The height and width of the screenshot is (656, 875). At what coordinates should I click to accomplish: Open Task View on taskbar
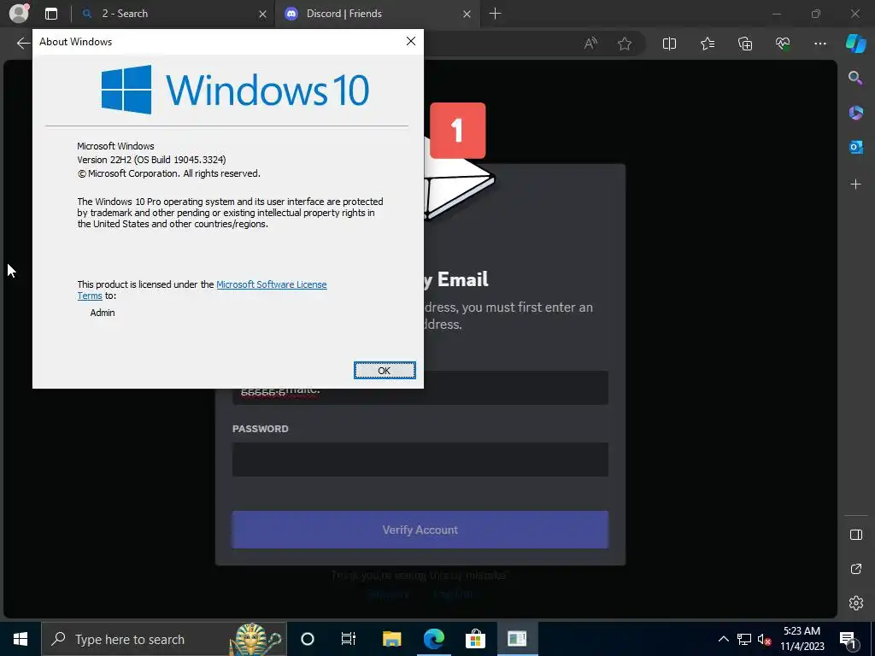349,639
